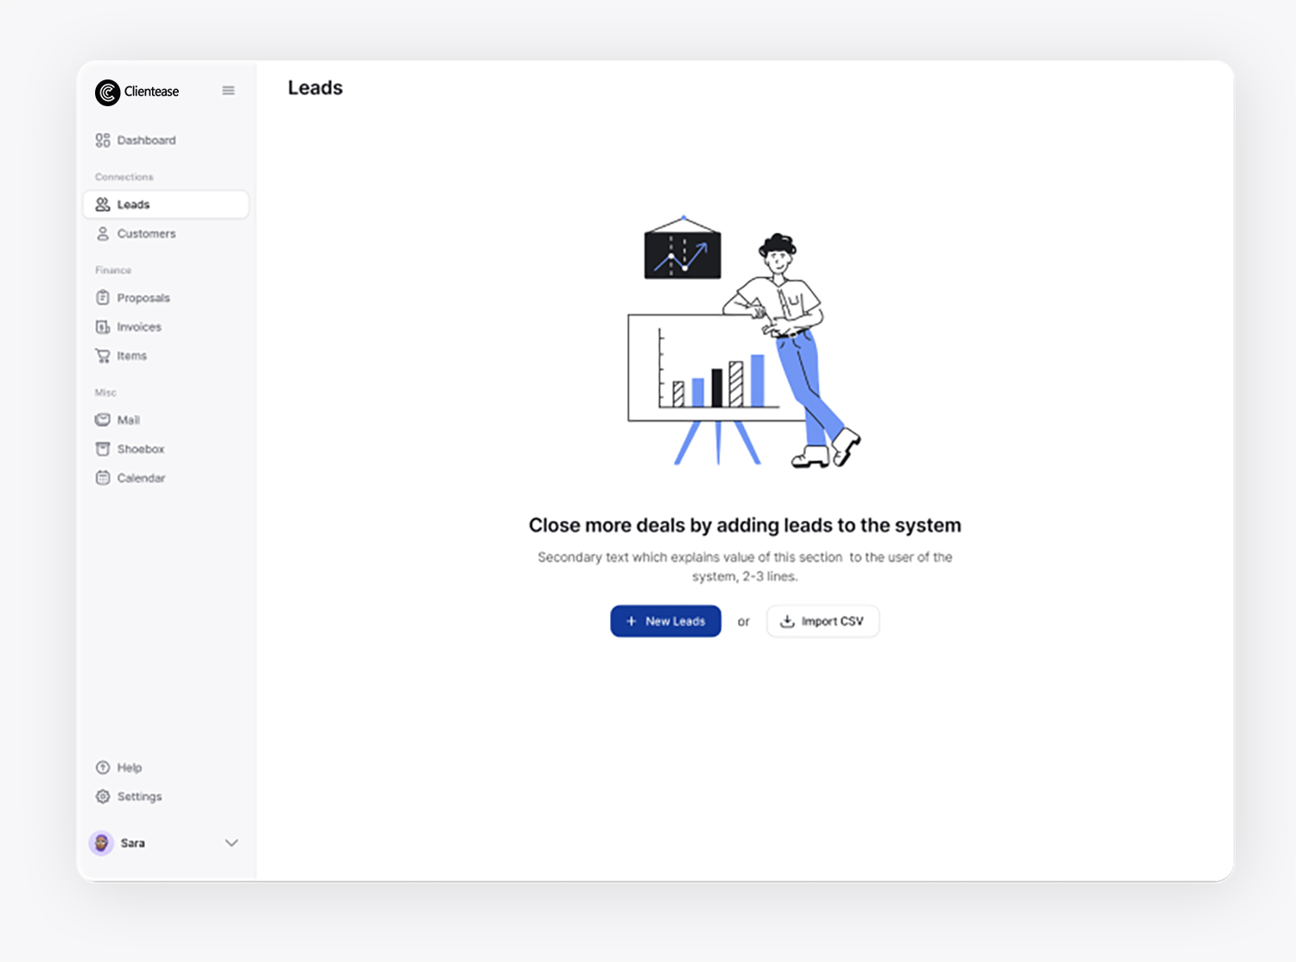Open the Items page
This screenshot has width=1296, height=962.
point(166,356)
